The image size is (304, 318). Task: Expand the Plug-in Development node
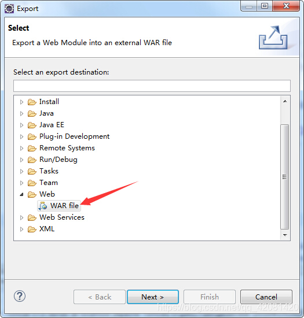[21, 136]
